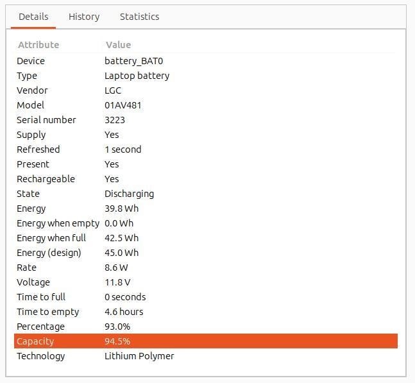
Task: Select the Technology Lithium Polymer row
Action: coord(206,356)
